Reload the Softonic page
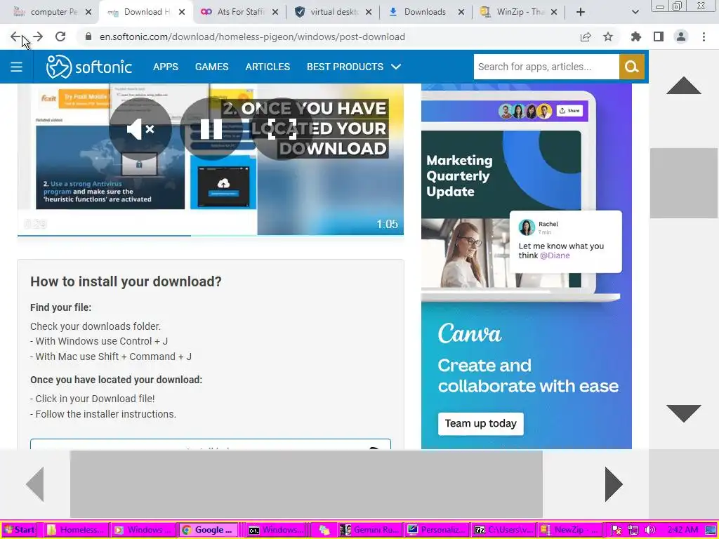The image size is (719, 539). [x=60, y=36]
